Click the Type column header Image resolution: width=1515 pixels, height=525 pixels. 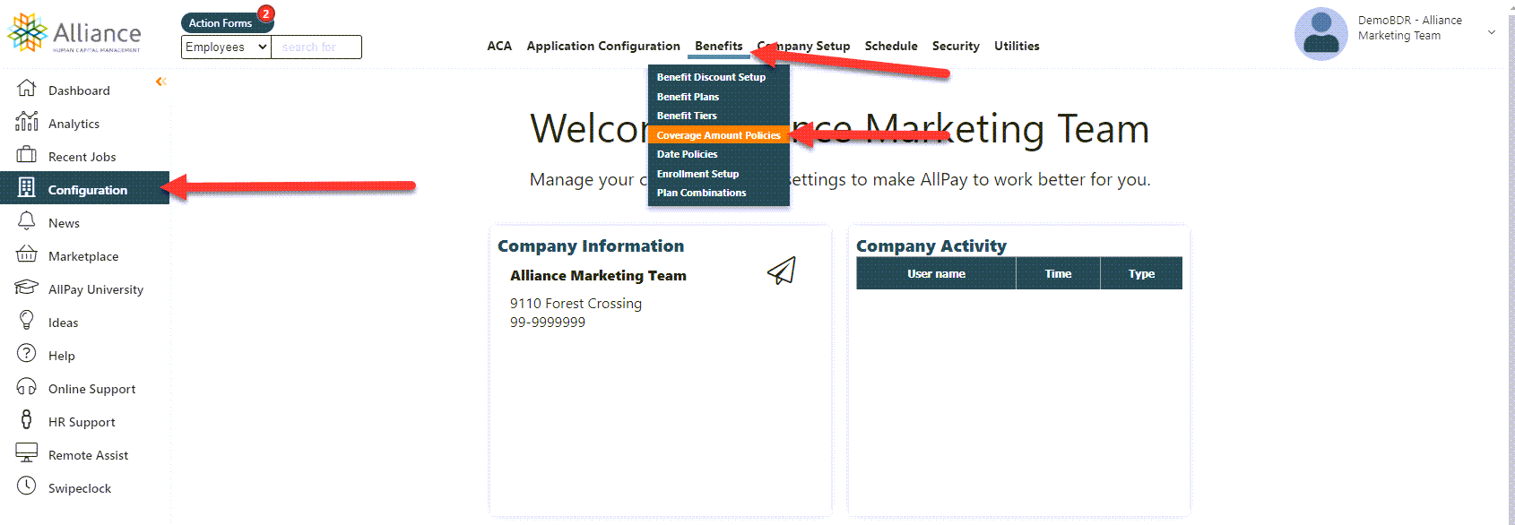point(1141,273)
